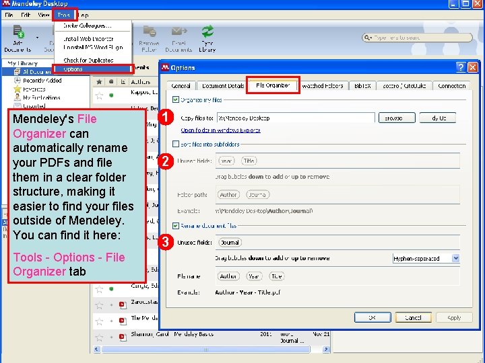Click the search magnifier icon

368,38
